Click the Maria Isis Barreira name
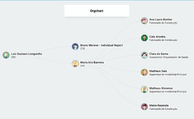The height and width of the screenshot is (119, 194). (x=92, y=62)
